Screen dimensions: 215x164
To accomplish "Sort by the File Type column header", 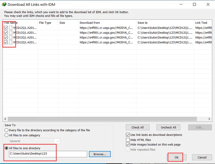I will [48, 23].
